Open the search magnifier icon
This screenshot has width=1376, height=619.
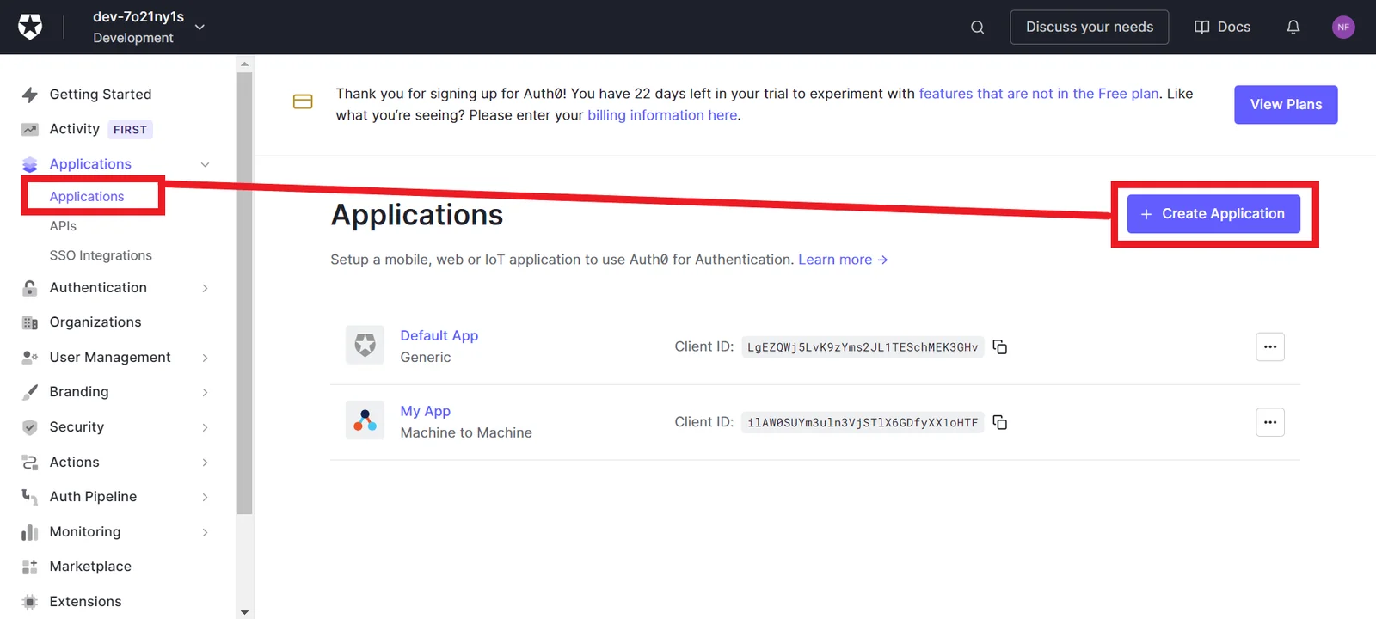coord(978,28)
